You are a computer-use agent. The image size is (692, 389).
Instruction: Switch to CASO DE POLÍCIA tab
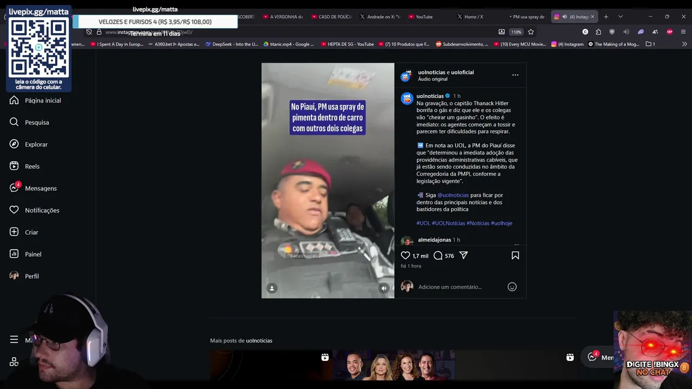click(x=331, y=17)
